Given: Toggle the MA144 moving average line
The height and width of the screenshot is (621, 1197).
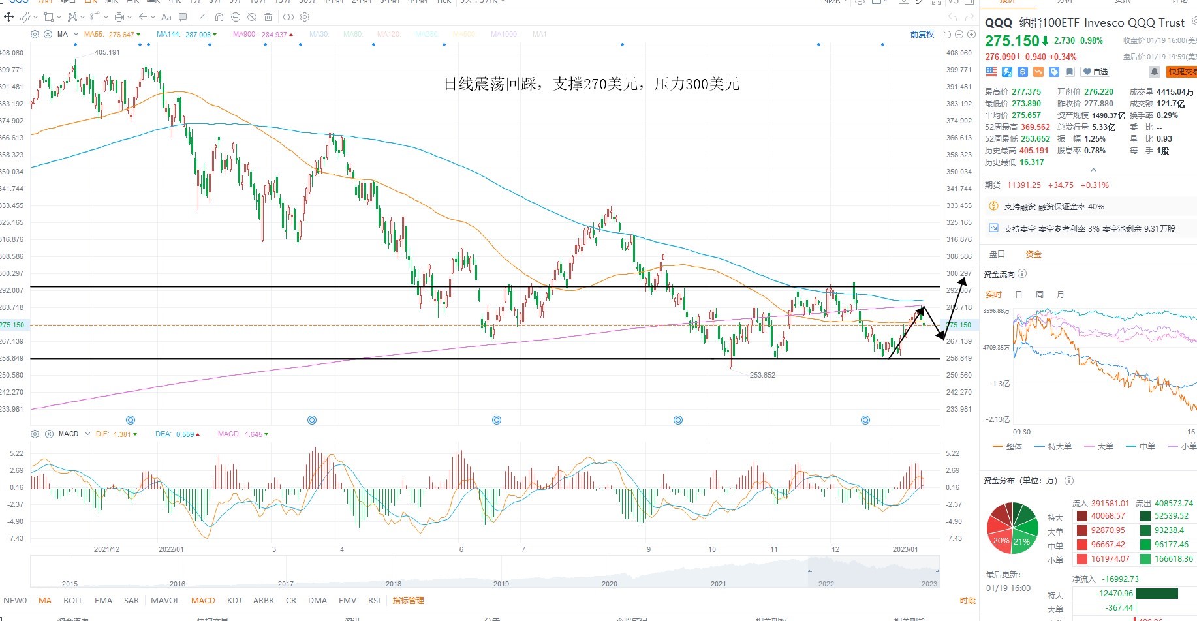Looking at the screenshot, I should click(x=187, y=34).
